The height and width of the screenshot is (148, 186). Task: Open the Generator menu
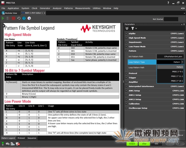(x=45, y=8)
